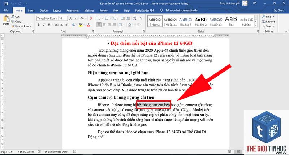This screenshot has width=289, height=155.
Task: Click the user account avatar picture
Action: (245, 3)
